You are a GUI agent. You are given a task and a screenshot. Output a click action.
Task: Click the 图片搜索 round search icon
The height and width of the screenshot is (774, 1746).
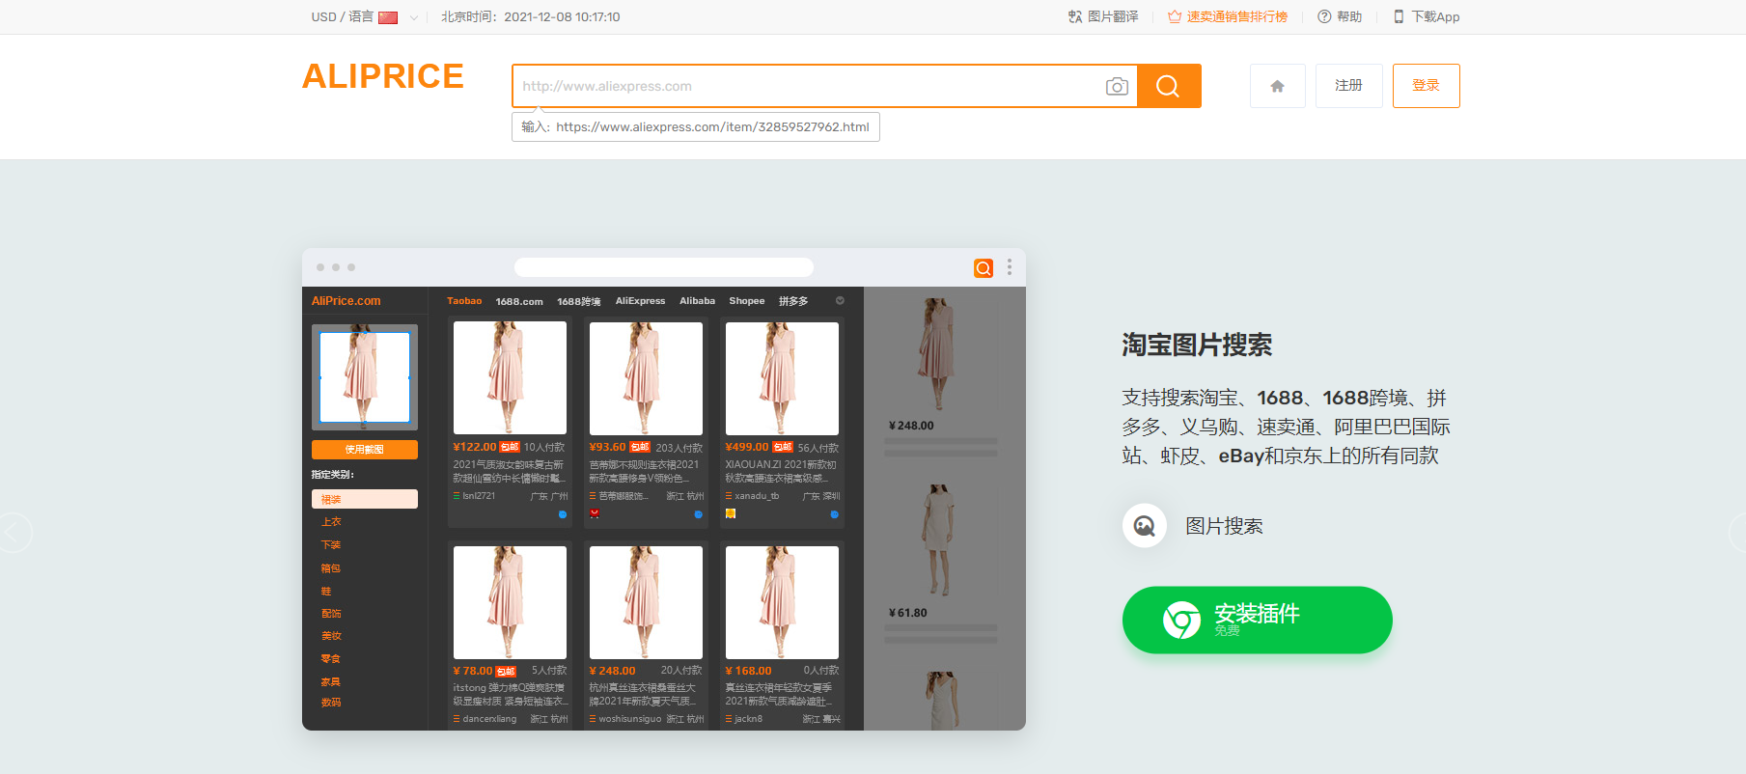(1145, 526)
